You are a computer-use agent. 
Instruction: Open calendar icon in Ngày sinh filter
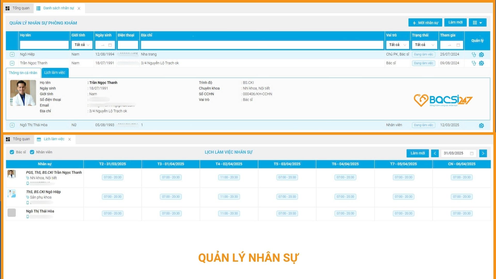(x=110, y=45)
